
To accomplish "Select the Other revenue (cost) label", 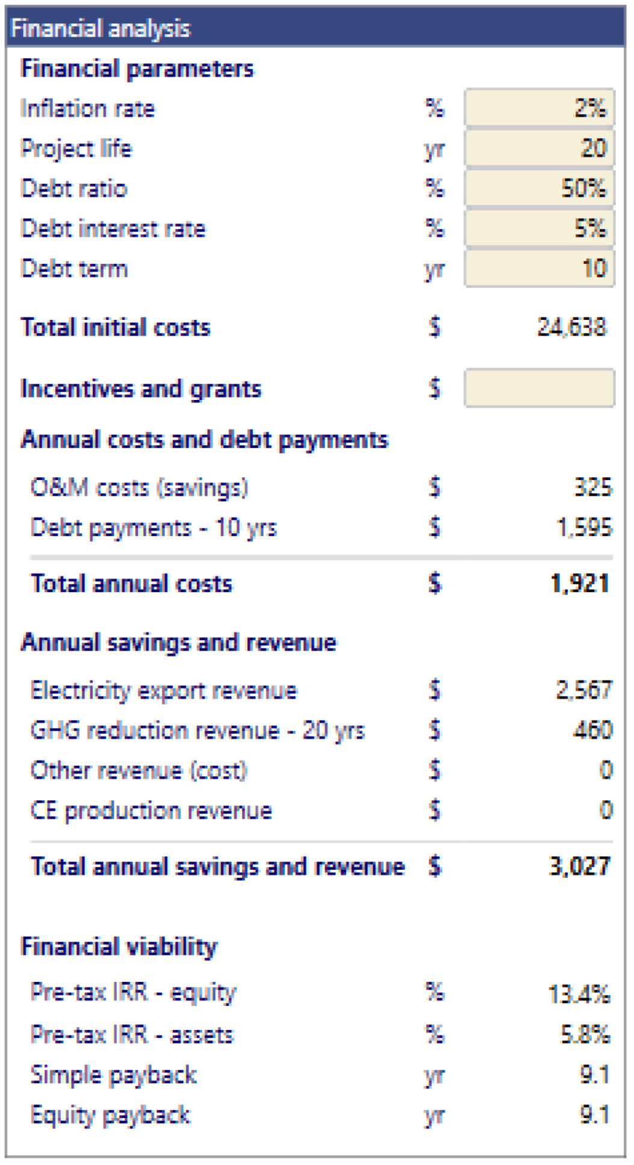I will [139, 770].
